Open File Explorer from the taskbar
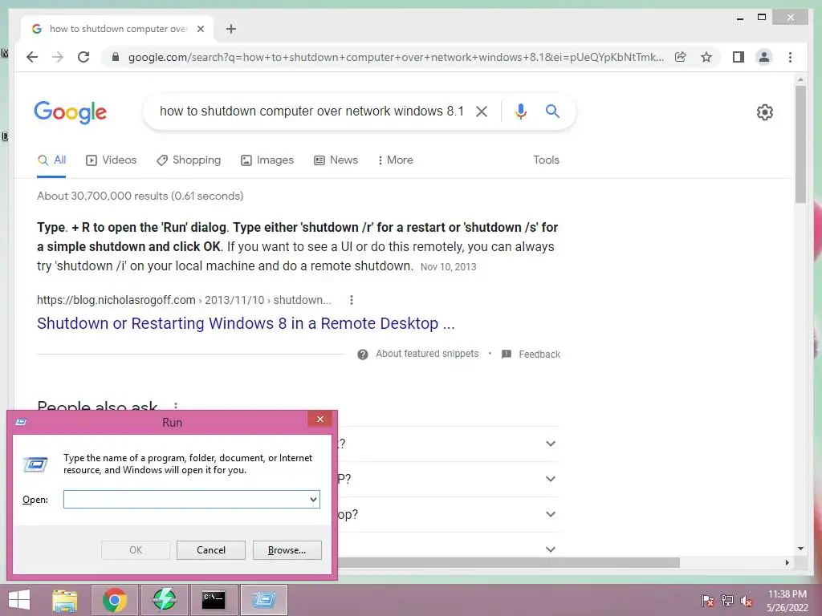This screenshot has width=822, height=616. coord(65,600)
